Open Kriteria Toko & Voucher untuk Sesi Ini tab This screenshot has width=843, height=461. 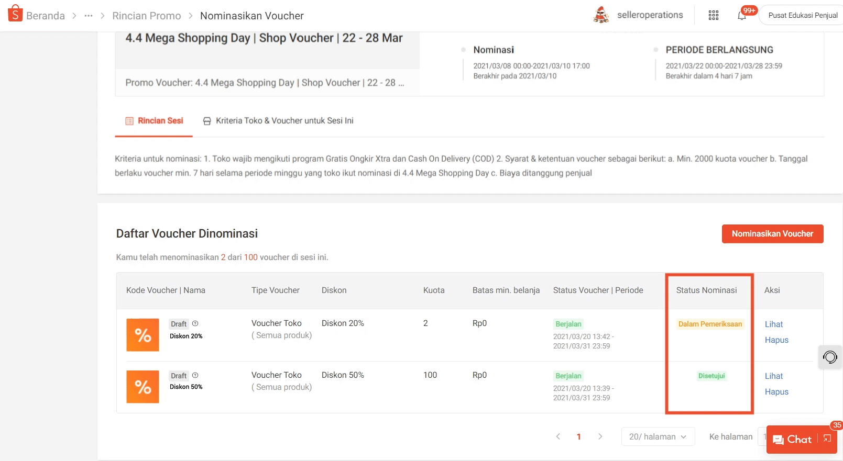[278, 121]
